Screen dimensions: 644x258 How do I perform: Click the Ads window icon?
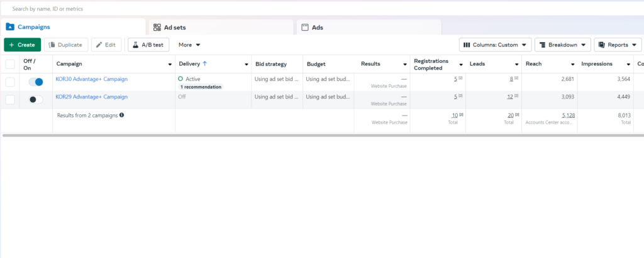pyautogui.click(x=305, y=28)
